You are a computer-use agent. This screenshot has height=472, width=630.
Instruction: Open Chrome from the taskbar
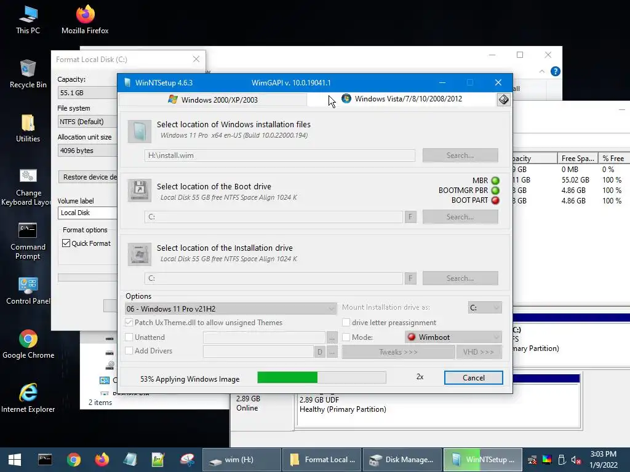coord(74,460)
